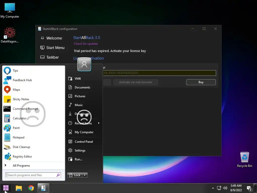This screenshot has width=257, height=193.
Task: Open Control Panel from start menu
Action: (x=84, y=142)
